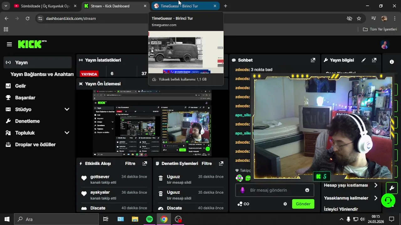Pop out the Sohbet chat panel
Viewport: 401px width, 225px height.
[313, 60]
